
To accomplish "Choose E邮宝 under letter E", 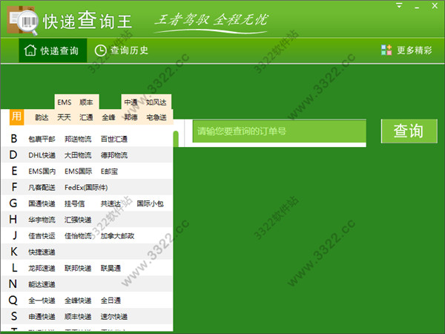I will pos(109,171).
